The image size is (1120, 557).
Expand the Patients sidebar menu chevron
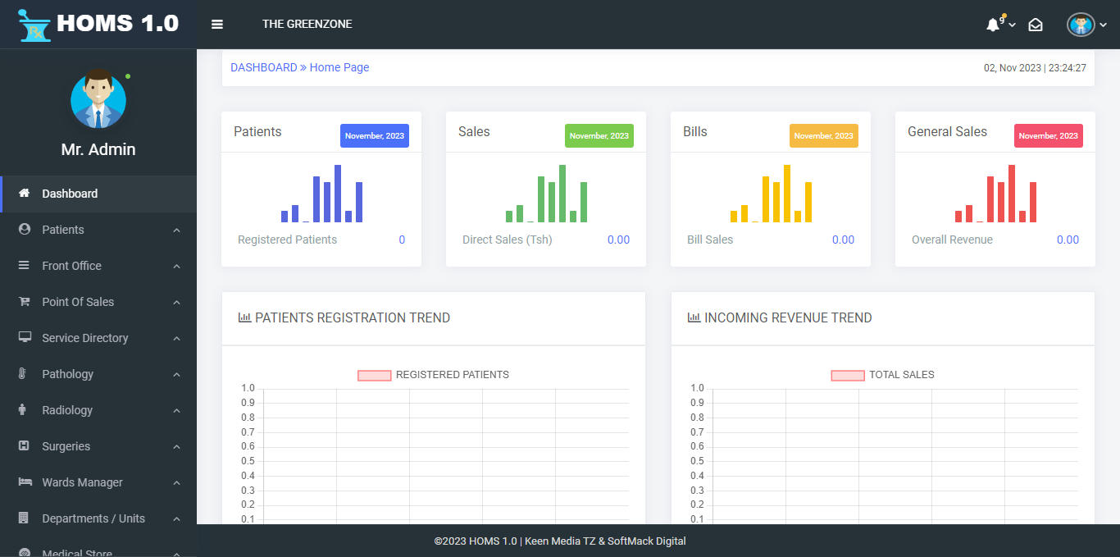tap(176, 231)
